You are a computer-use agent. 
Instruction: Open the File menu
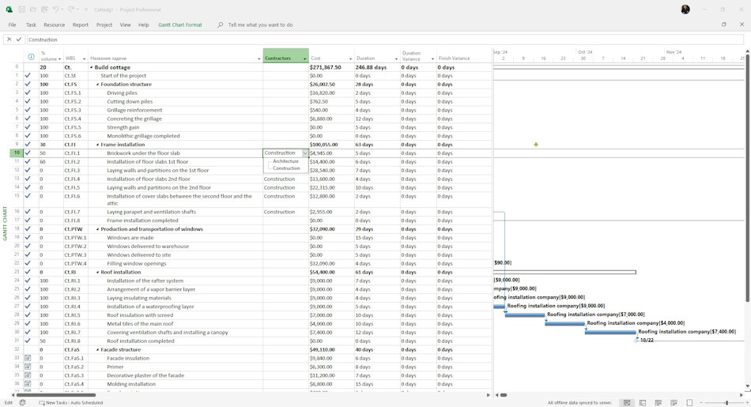[12, 25]
